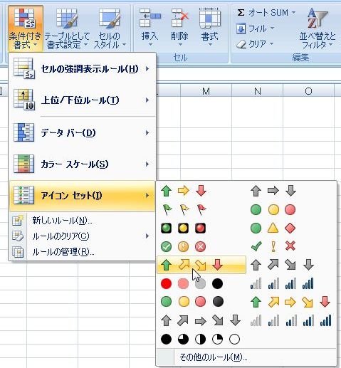Image resolution: width=341 pixels, height=368 pixels.
Task: Click the クリア eraser button
Action: click(255, 44)
